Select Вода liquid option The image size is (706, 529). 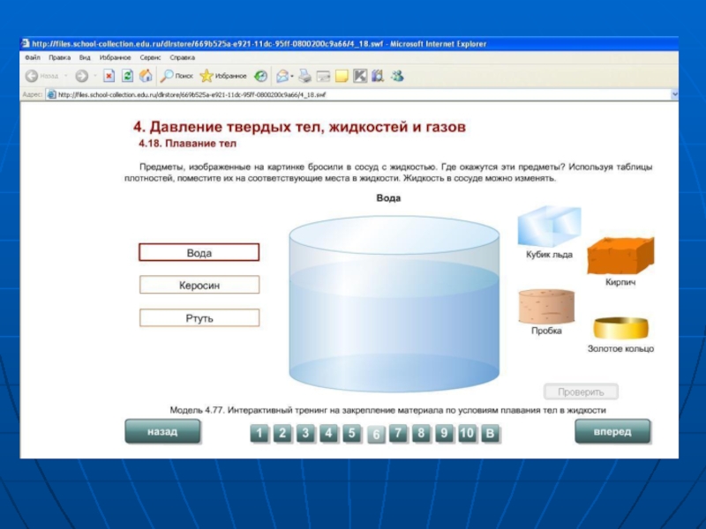point(199,253)
